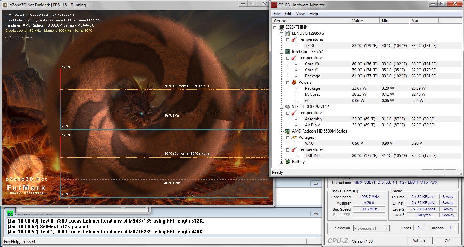Viewport: 464px width, 247px height.
Task: Click the Validate button in CPU-Z
Action: point(419,241)
